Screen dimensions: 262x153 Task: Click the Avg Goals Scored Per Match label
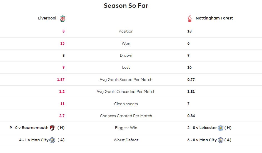(x=126, y=80)
